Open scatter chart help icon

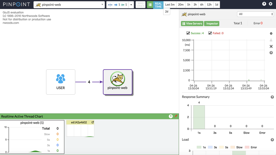click(x=271, y=53)
